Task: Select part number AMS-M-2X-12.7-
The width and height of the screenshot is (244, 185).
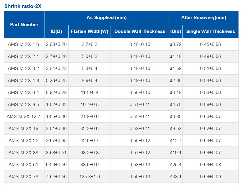Action: pos(24,117)
